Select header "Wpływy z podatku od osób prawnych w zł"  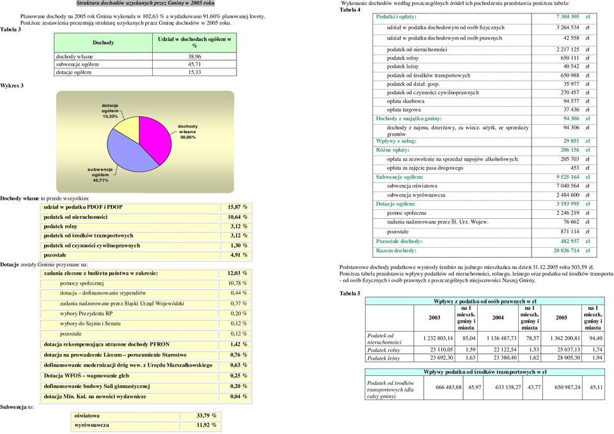pos(485,301)
